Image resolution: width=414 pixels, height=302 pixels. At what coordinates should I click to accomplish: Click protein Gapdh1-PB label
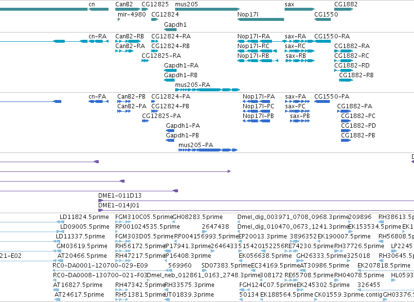182,135
